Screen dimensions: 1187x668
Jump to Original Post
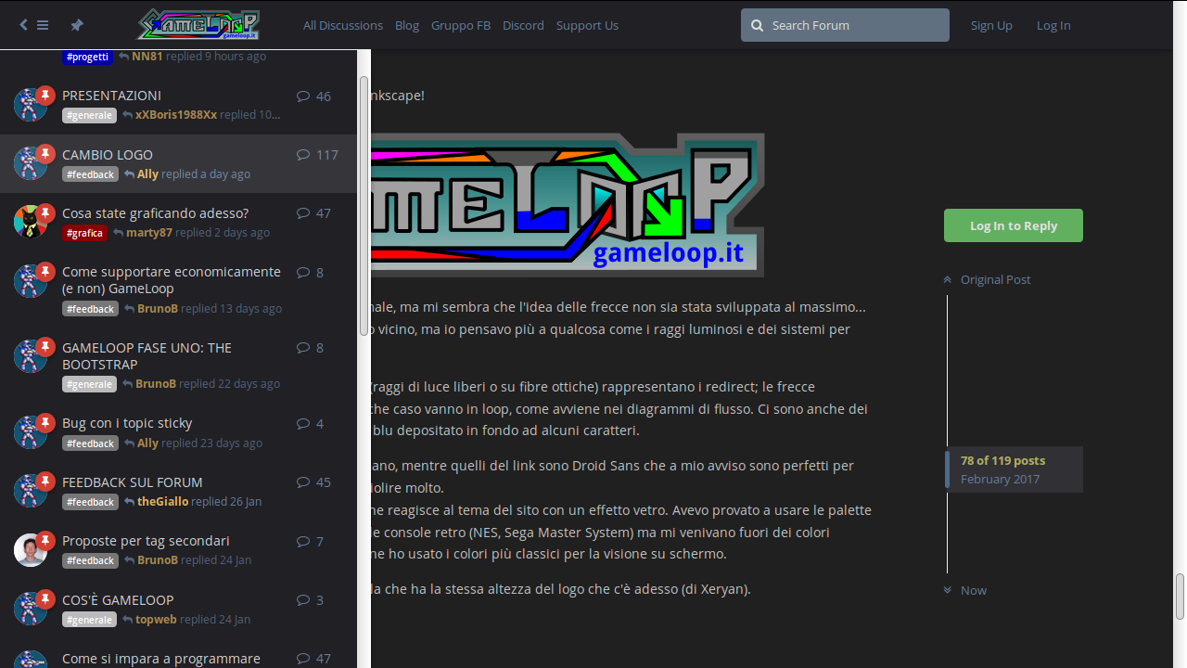point(995,279)
